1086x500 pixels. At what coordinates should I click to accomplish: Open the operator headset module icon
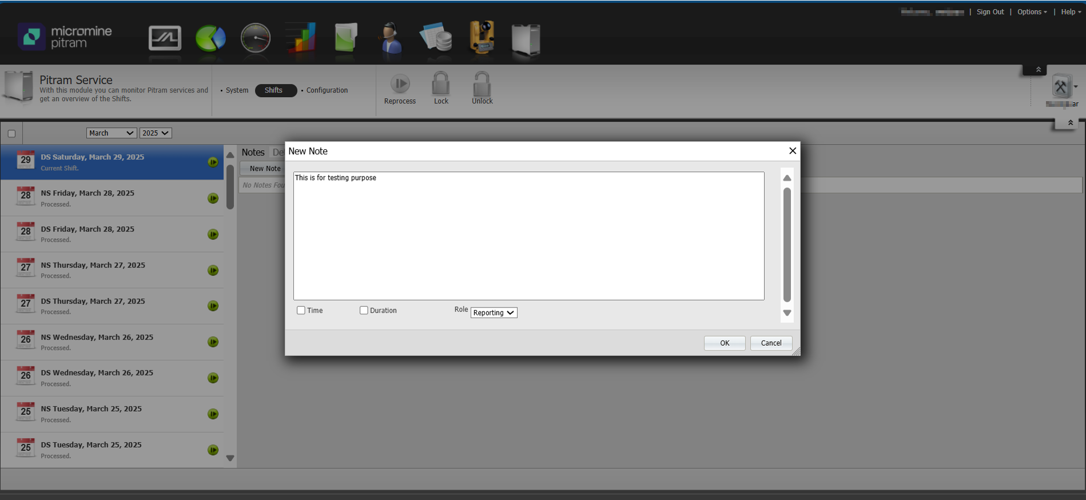tap(391, 39)
